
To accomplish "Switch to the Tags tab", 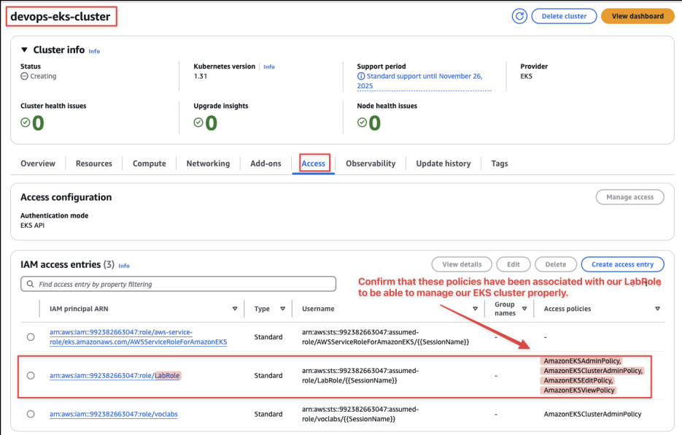I will point(500,163).
